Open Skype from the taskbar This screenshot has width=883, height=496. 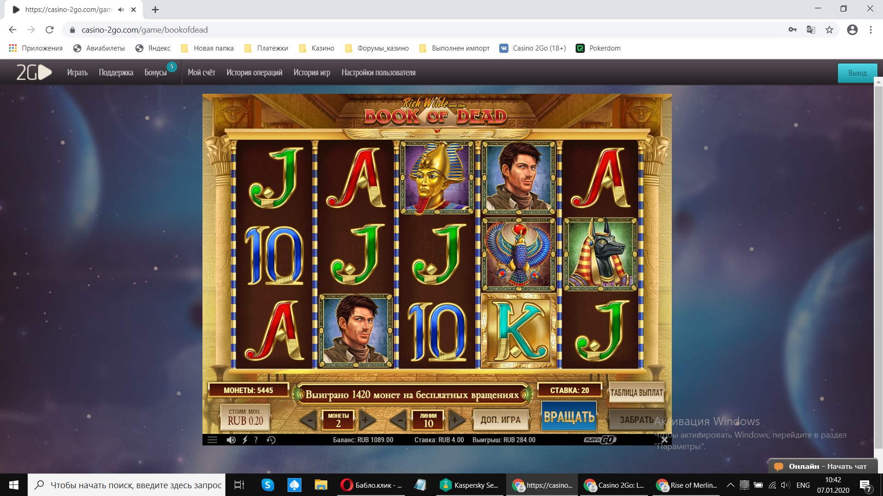[267, 485]
